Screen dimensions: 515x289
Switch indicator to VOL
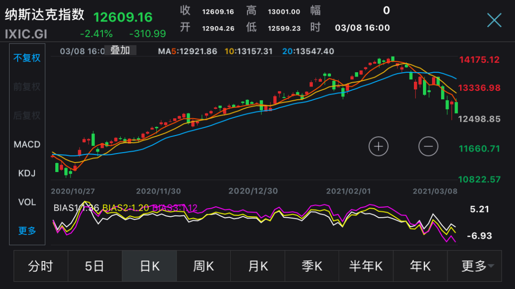click(27, 202)
